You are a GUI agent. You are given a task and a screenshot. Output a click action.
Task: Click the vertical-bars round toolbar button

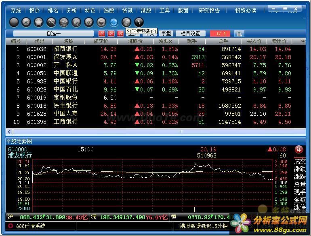tap(76, 22)
